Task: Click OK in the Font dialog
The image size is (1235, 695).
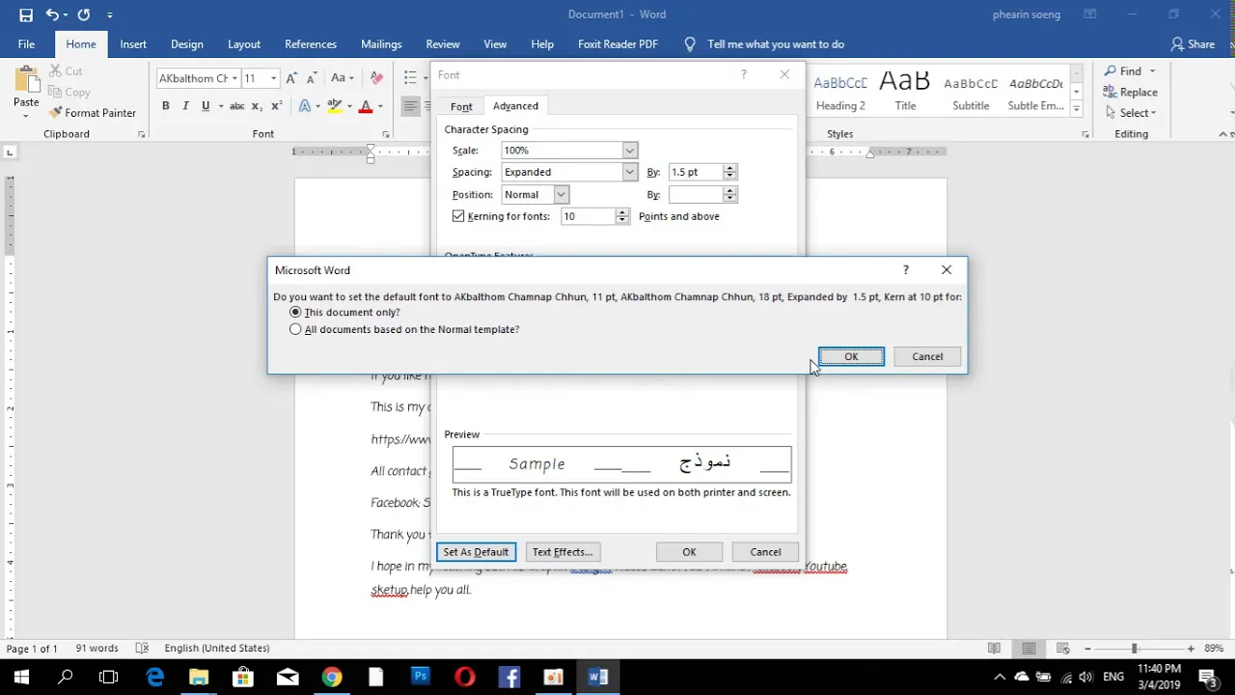Action: [689, 552]
